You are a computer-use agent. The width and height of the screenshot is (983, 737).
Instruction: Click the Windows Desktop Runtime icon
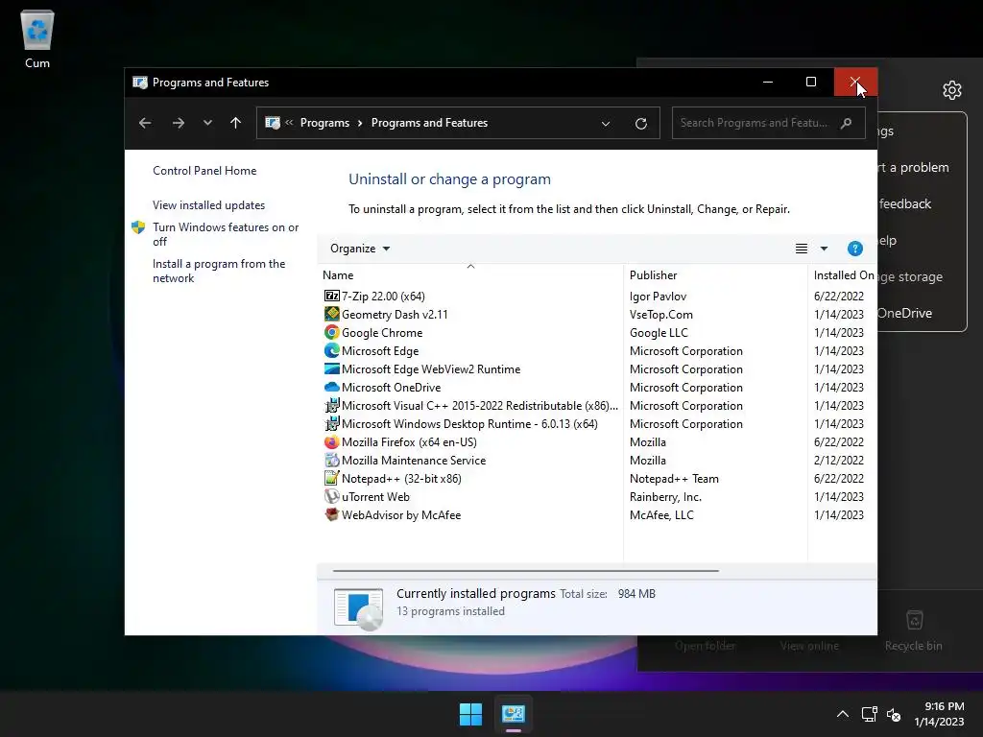coord(331,423)
